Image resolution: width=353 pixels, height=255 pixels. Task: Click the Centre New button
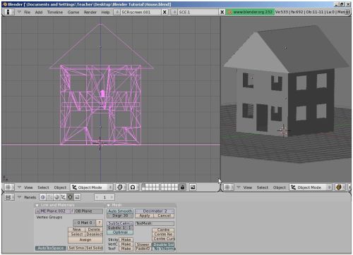[x=163, y=235]
